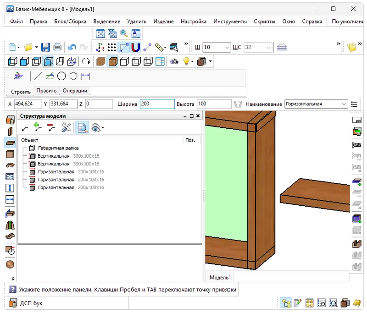Image resolution: width=367 pixels, height=313 pixels.
Task: Toggle the grid dots icon
Action: (x=111, y=47)
